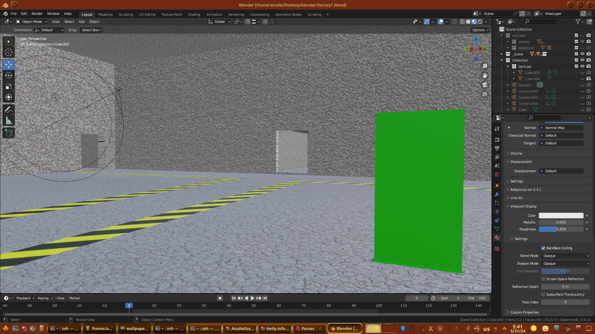The width and height of the screenshot is (595, 334).
Task: Open the Render menu
Action: (x=37, y=14)
